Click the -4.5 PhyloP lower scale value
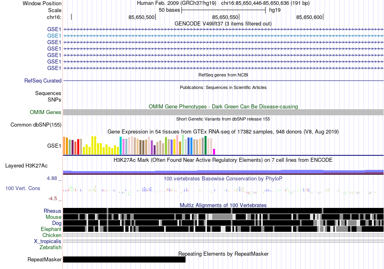 (x=53, y=199)
